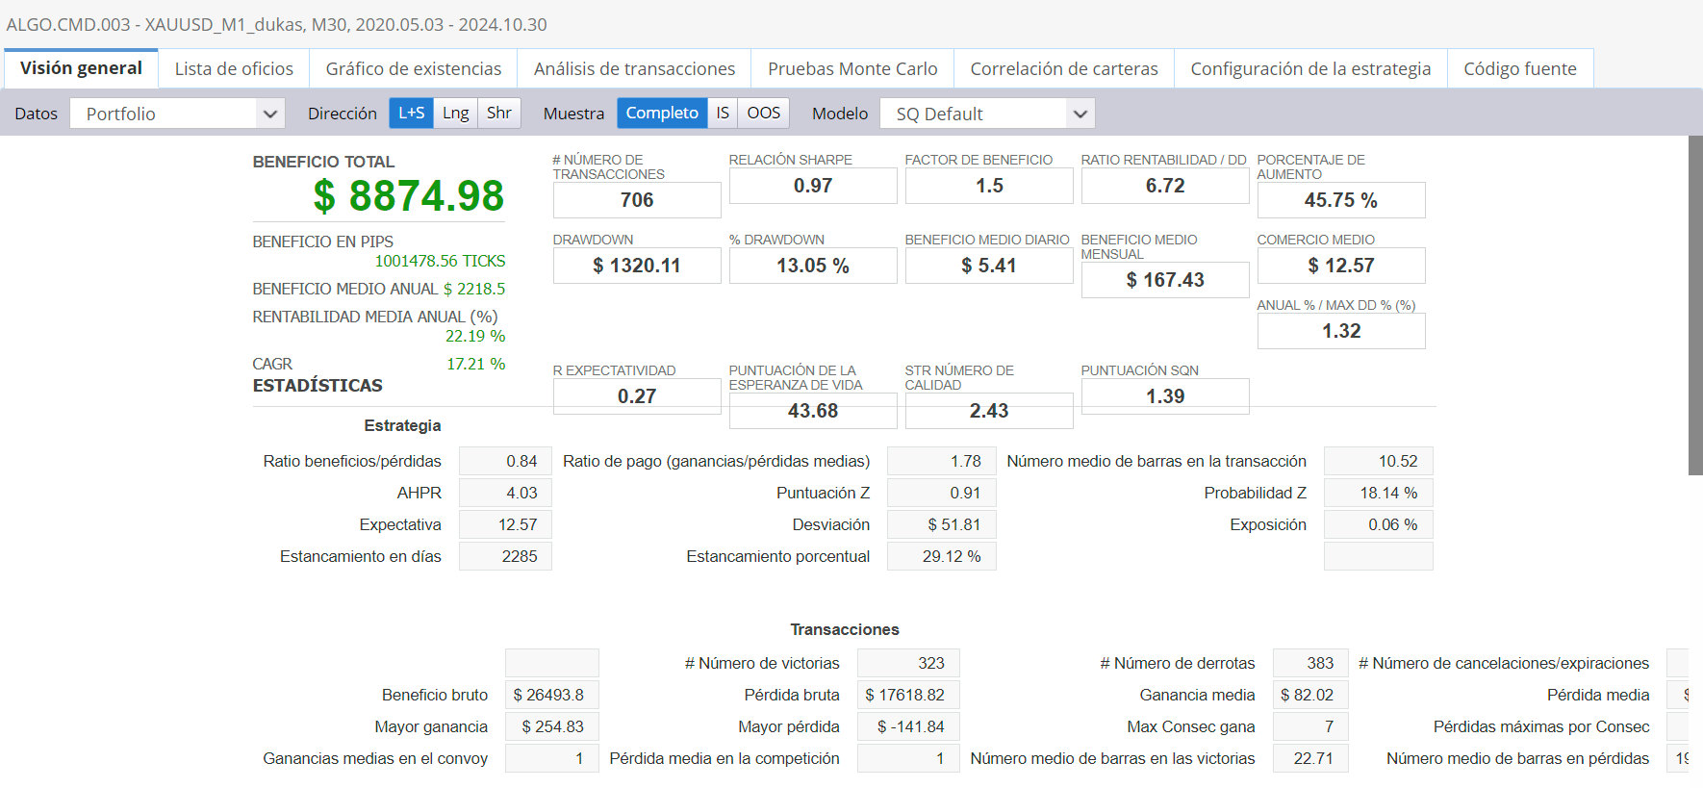Open the Pruebas Monte Carlo tab
1703x788 pixels.
click(852, 69)
